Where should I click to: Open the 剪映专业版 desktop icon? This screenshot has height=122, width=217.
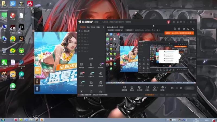(x=21, y=28)
